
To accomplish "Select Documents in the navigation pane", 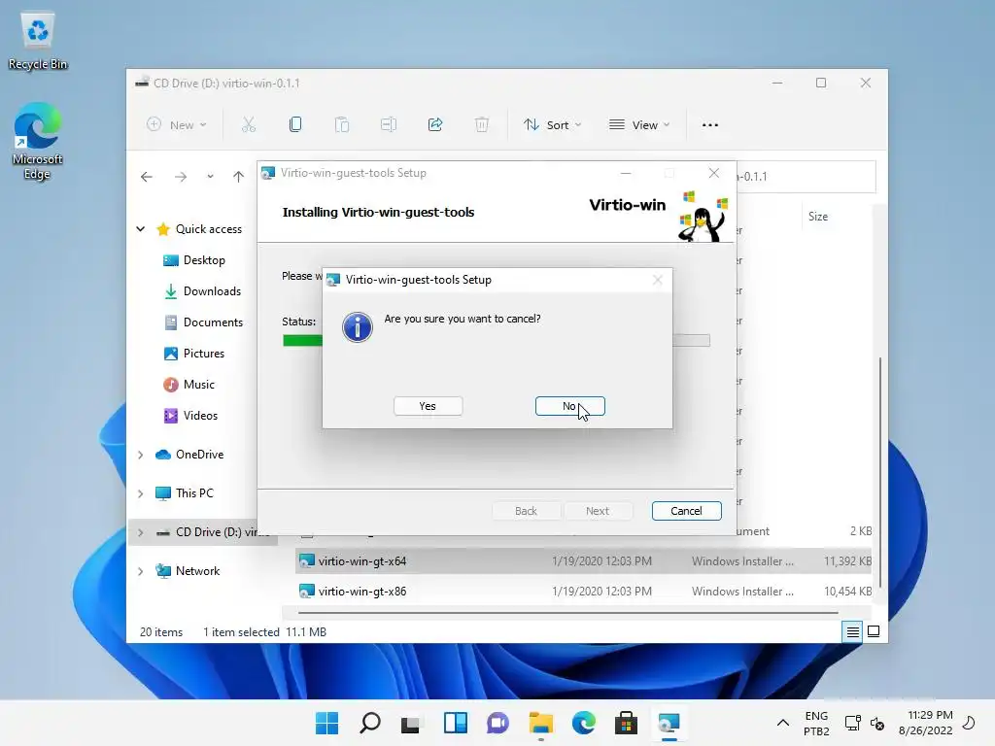I will [203, 322].
